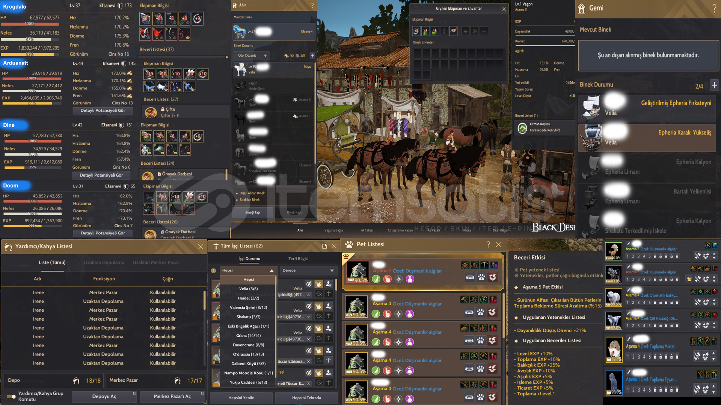721x405 pixels.
Task: Click the purple loot bag icon on the Aşama 5 pet
Action: [410, 279]
